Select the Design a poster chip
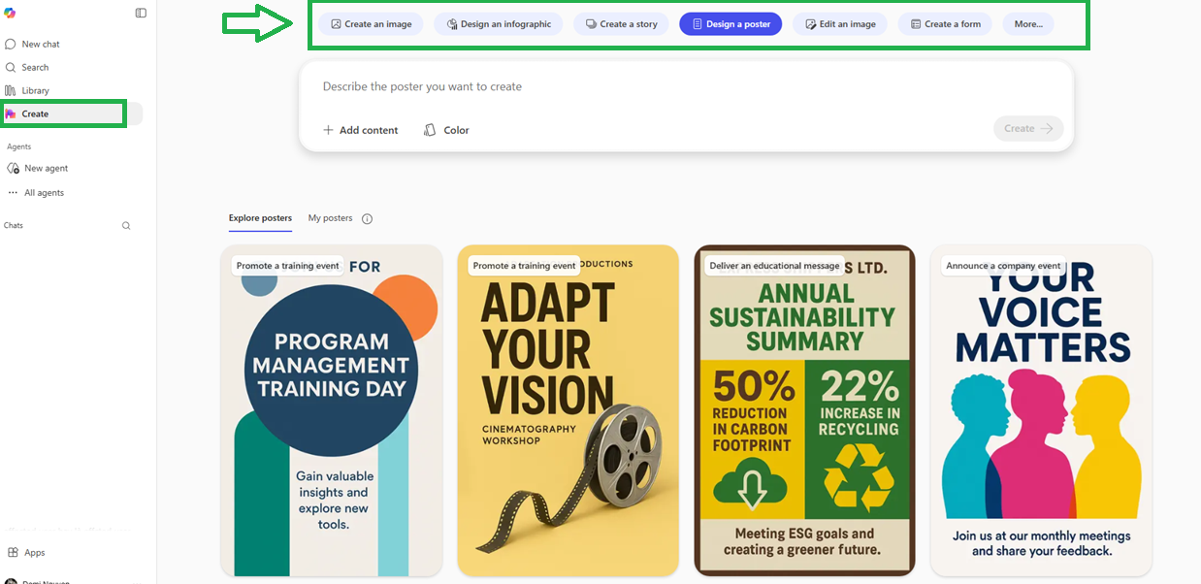The image size is (1201, 584). [730, 24]
